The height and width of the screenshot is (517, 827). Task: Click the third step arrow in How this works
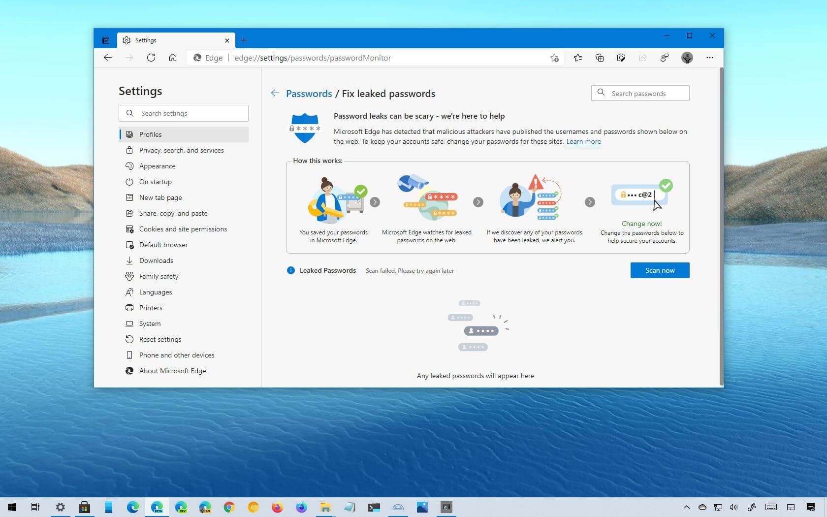click(x=590, y=202)
